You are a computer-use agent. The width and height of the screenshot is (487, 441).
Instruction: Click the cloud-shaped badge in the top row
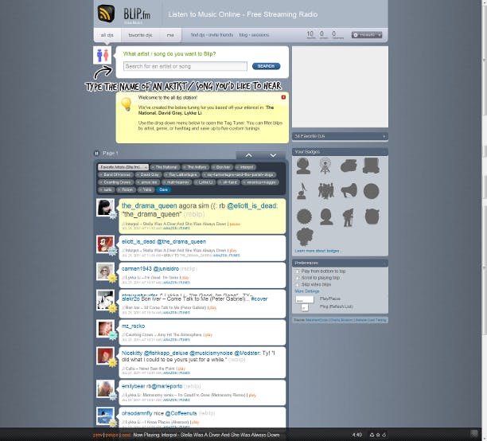coord(349,166)
